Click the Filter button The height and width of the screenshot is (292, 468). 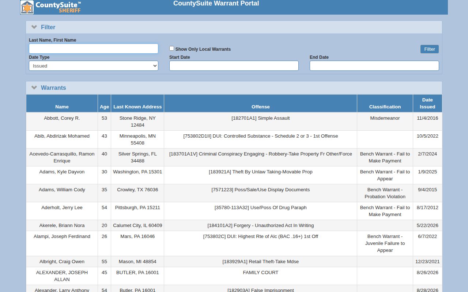click(429, 49)
